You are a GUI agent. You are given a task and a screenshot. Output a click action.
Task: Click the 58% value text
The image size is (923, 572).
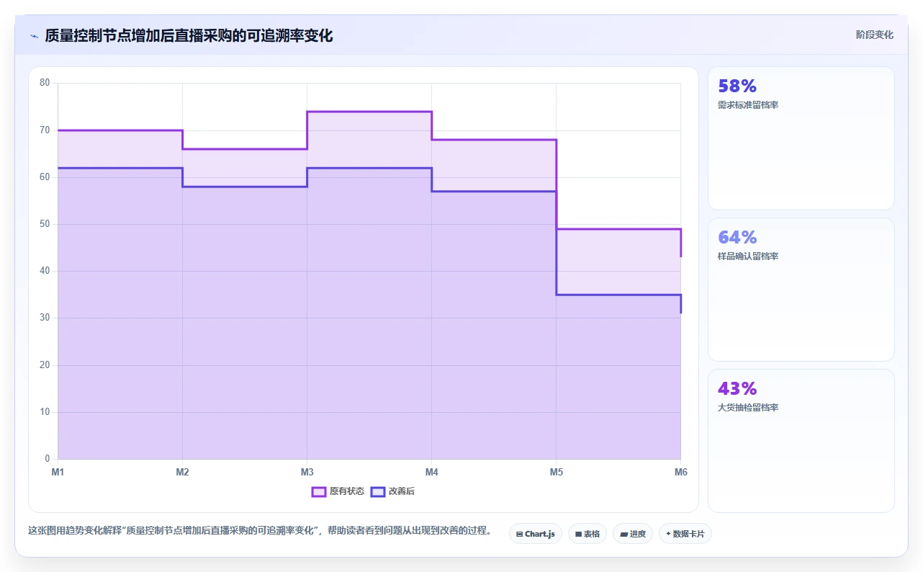point(737,86)
